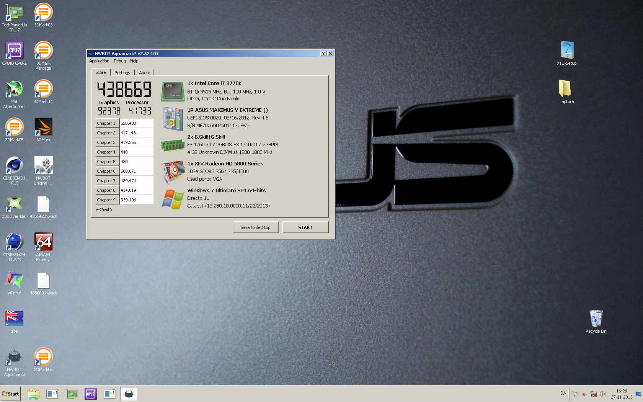643x402 pixels.
Task: Open the 3DMark06 desktop icon
Action: click(x=43, y=360)
